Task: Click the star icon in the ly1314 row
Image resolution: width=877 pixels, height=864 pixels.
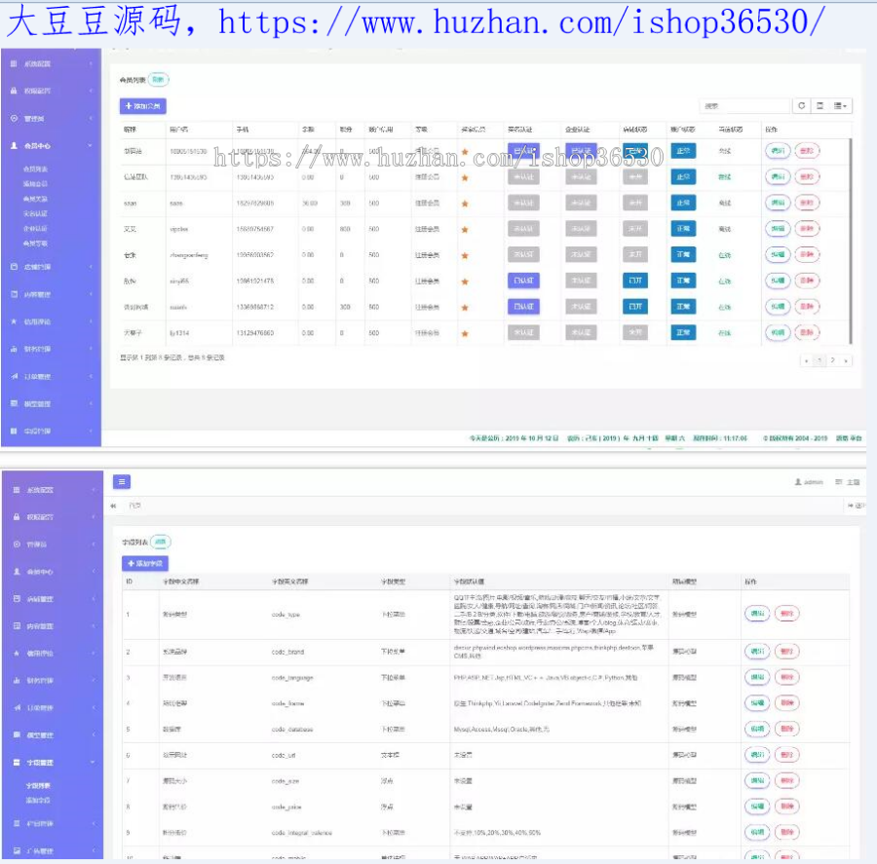Action: click(x=465, y=332)
